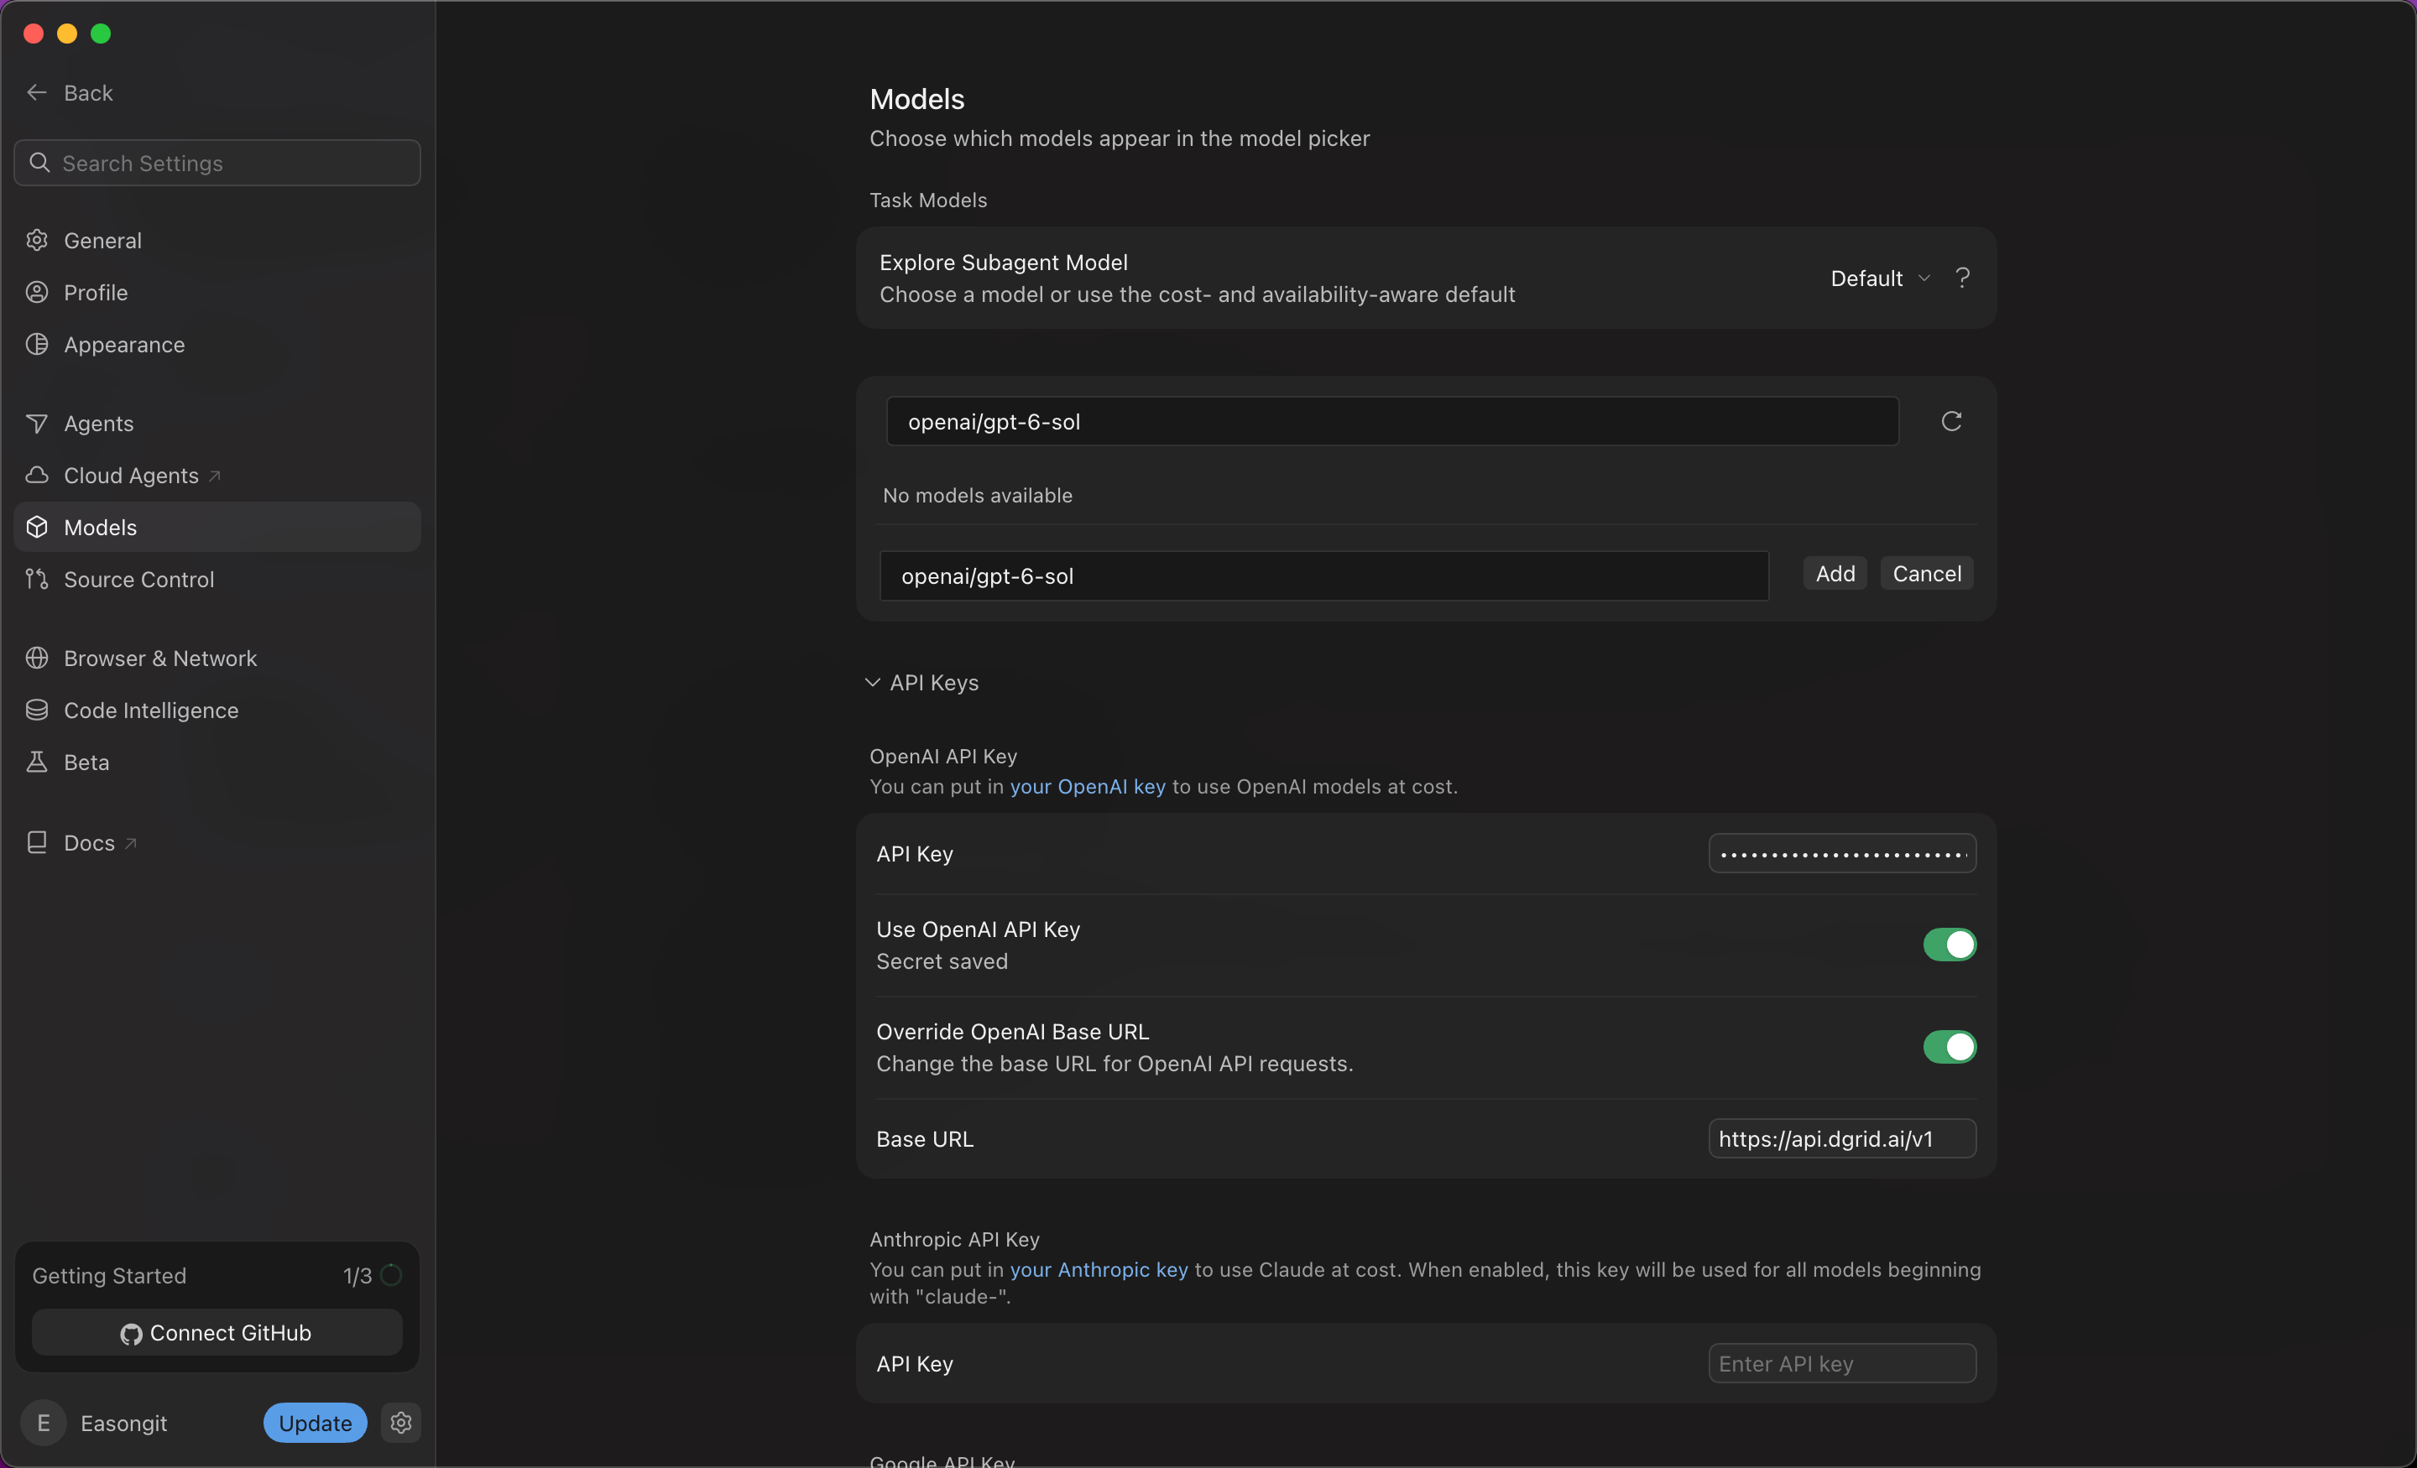The height and width of the screenshot is (1468, 2417).
Task: Click the Cloud Agents cloud icon
Action: [x=37, y=476]
